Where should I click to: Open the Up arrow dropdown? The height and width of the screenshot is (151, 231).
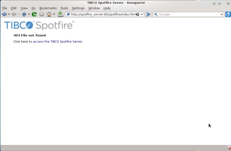point(29,14)
